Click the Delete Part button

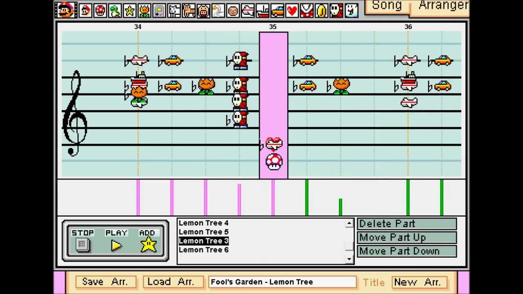[407, 224]
